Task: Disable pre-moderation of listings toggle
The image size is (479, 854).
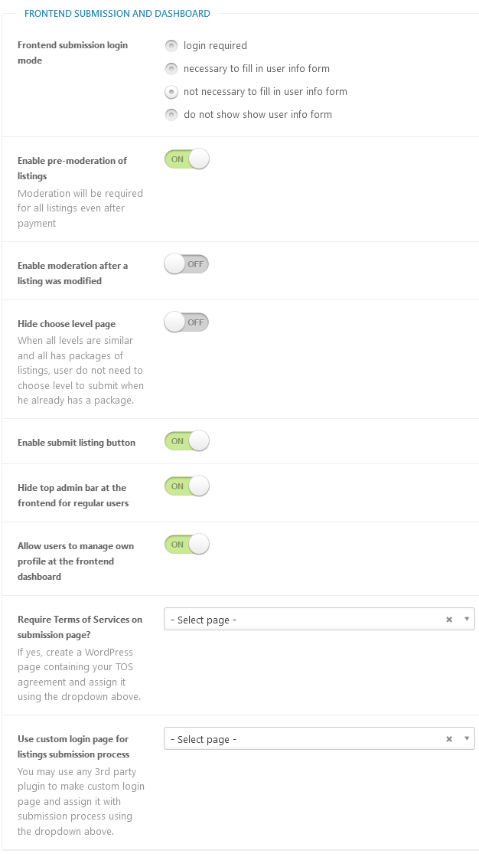Action: coord(187,159)
